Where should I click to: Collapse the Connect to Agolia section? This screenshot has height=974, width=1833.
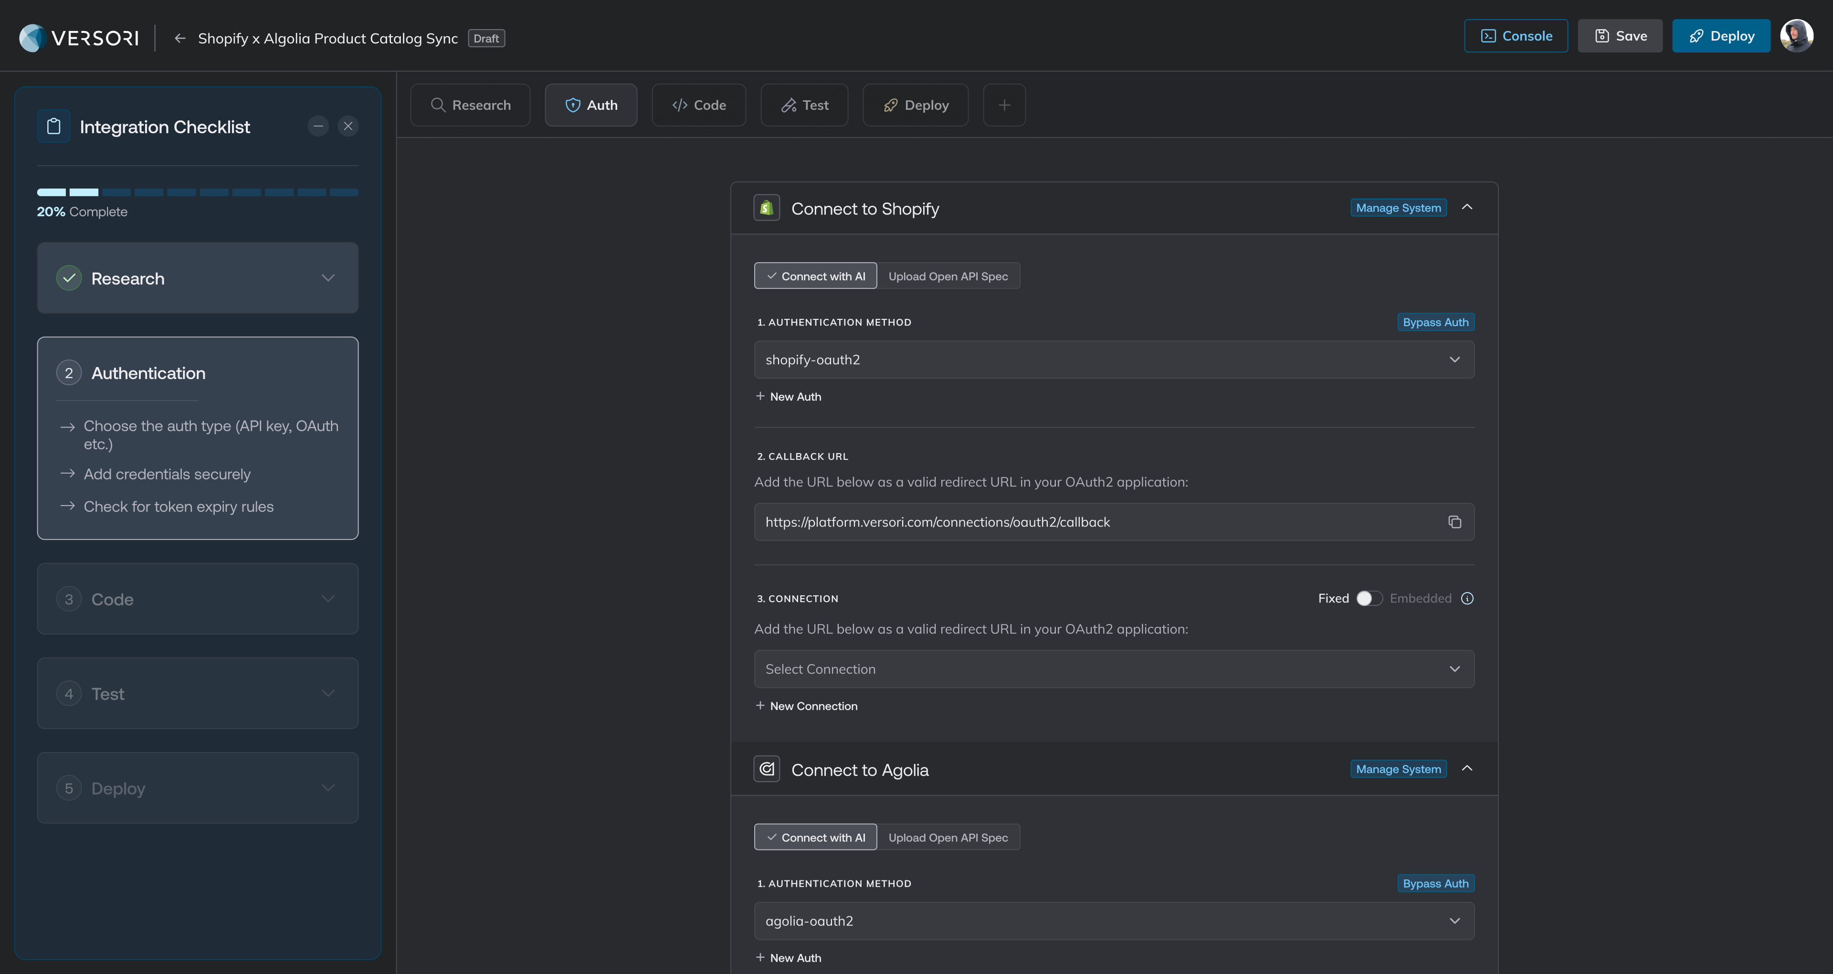1466,768
